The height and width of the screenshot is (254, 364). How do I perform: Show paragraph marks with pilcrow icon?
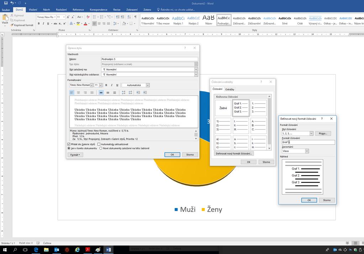tap(135, 17)
